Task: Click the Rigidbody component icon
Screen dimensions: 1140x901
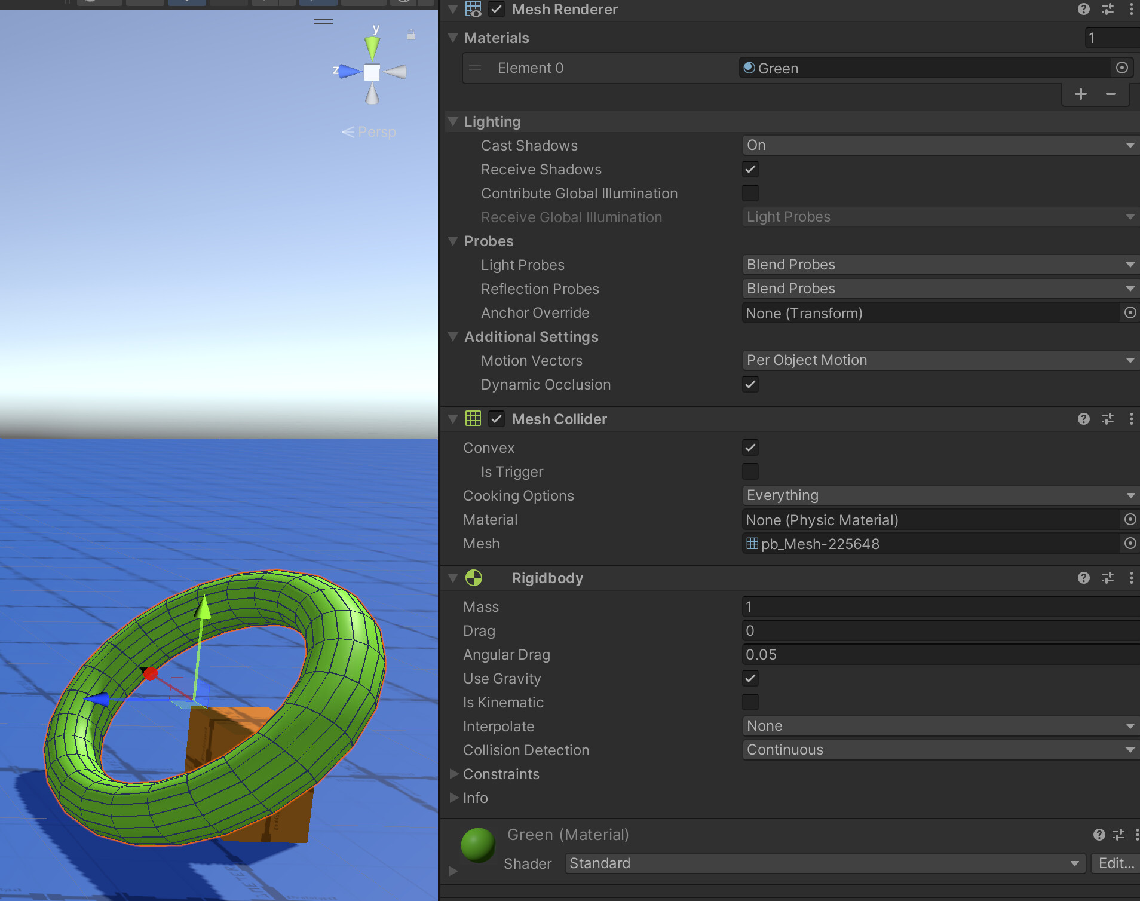Action: 473,578
